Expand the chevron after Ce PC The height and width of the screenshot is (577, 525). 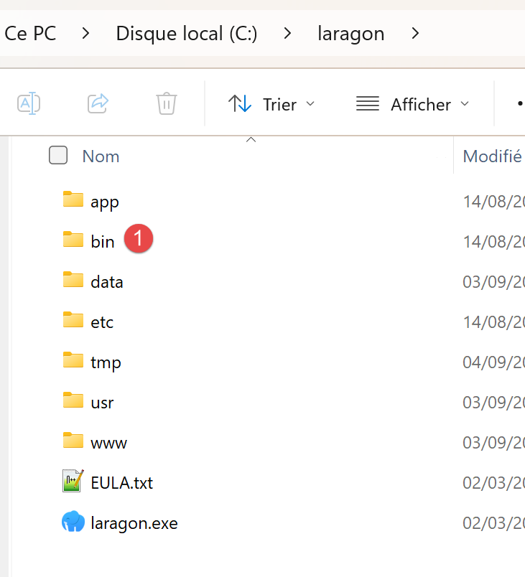click(x=85, y=34)
